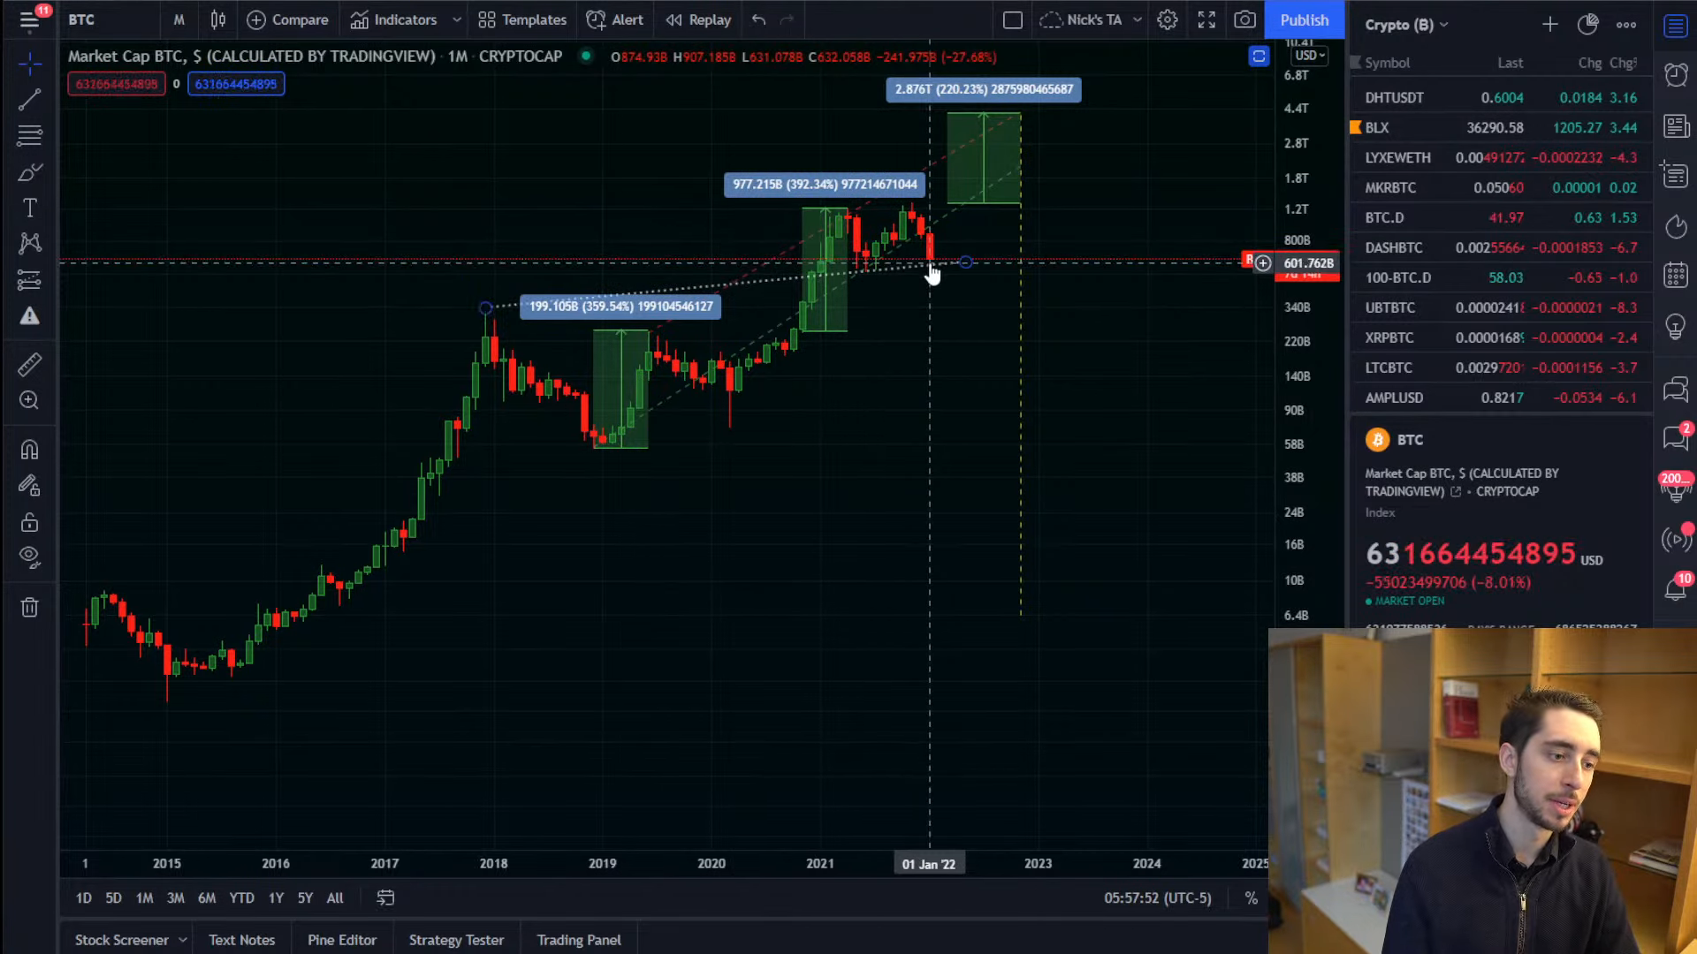
Task: Open the watchlist more options menu
Action: point(1626,25)
